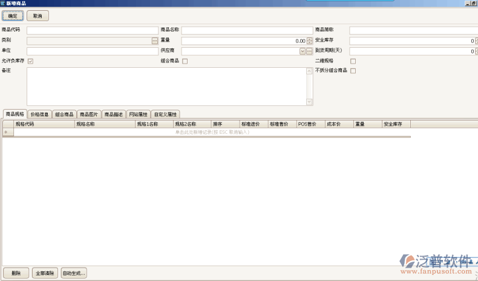Click the 重量 spinner arrows
478x281 pixels.
click(x=309, y=41)
